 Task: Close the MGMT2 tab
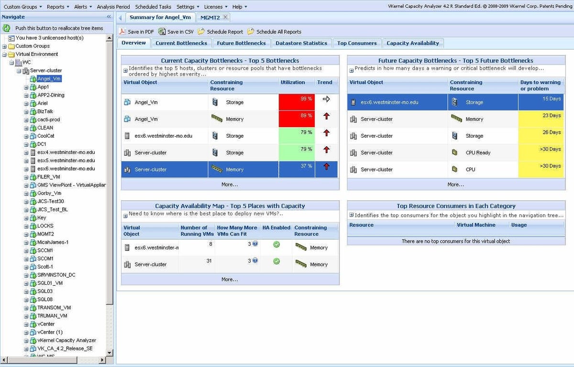click(x=225, y=17)
